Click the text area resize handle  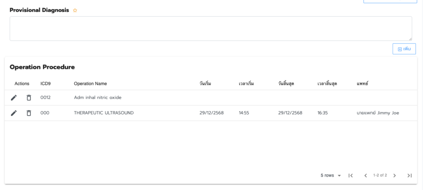(x=410, y=38)
